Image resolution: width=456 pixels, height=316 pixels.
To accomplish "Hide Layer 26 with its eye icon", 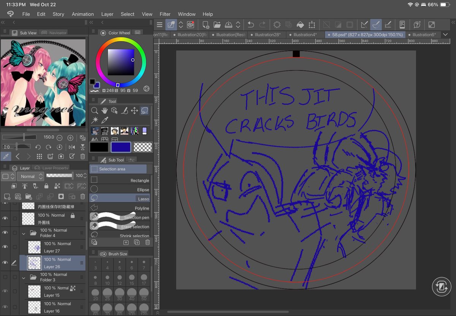I will (5, 263).
